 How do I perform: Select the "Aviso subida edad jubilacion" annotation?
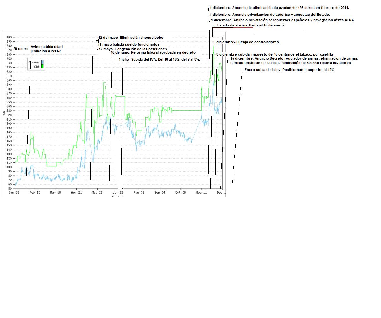pyautogui.click(x=46, y=49)
